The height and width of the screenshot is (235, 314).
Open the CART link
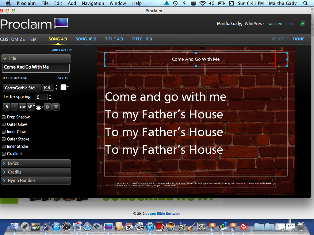point(291,24)
